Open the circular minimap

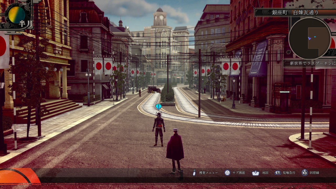tap(310, 39)
